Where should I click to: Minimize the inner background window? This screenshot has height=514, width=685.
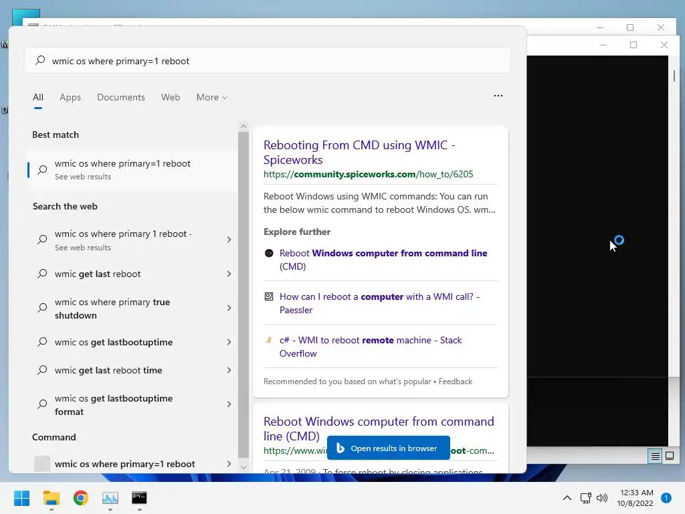coord(603,45)
